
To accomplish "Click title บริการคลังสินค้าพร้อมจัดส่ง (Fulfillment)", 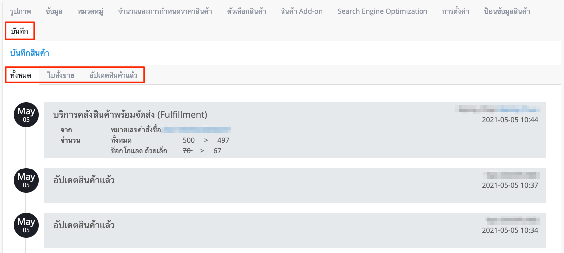I will pos(130,115).
